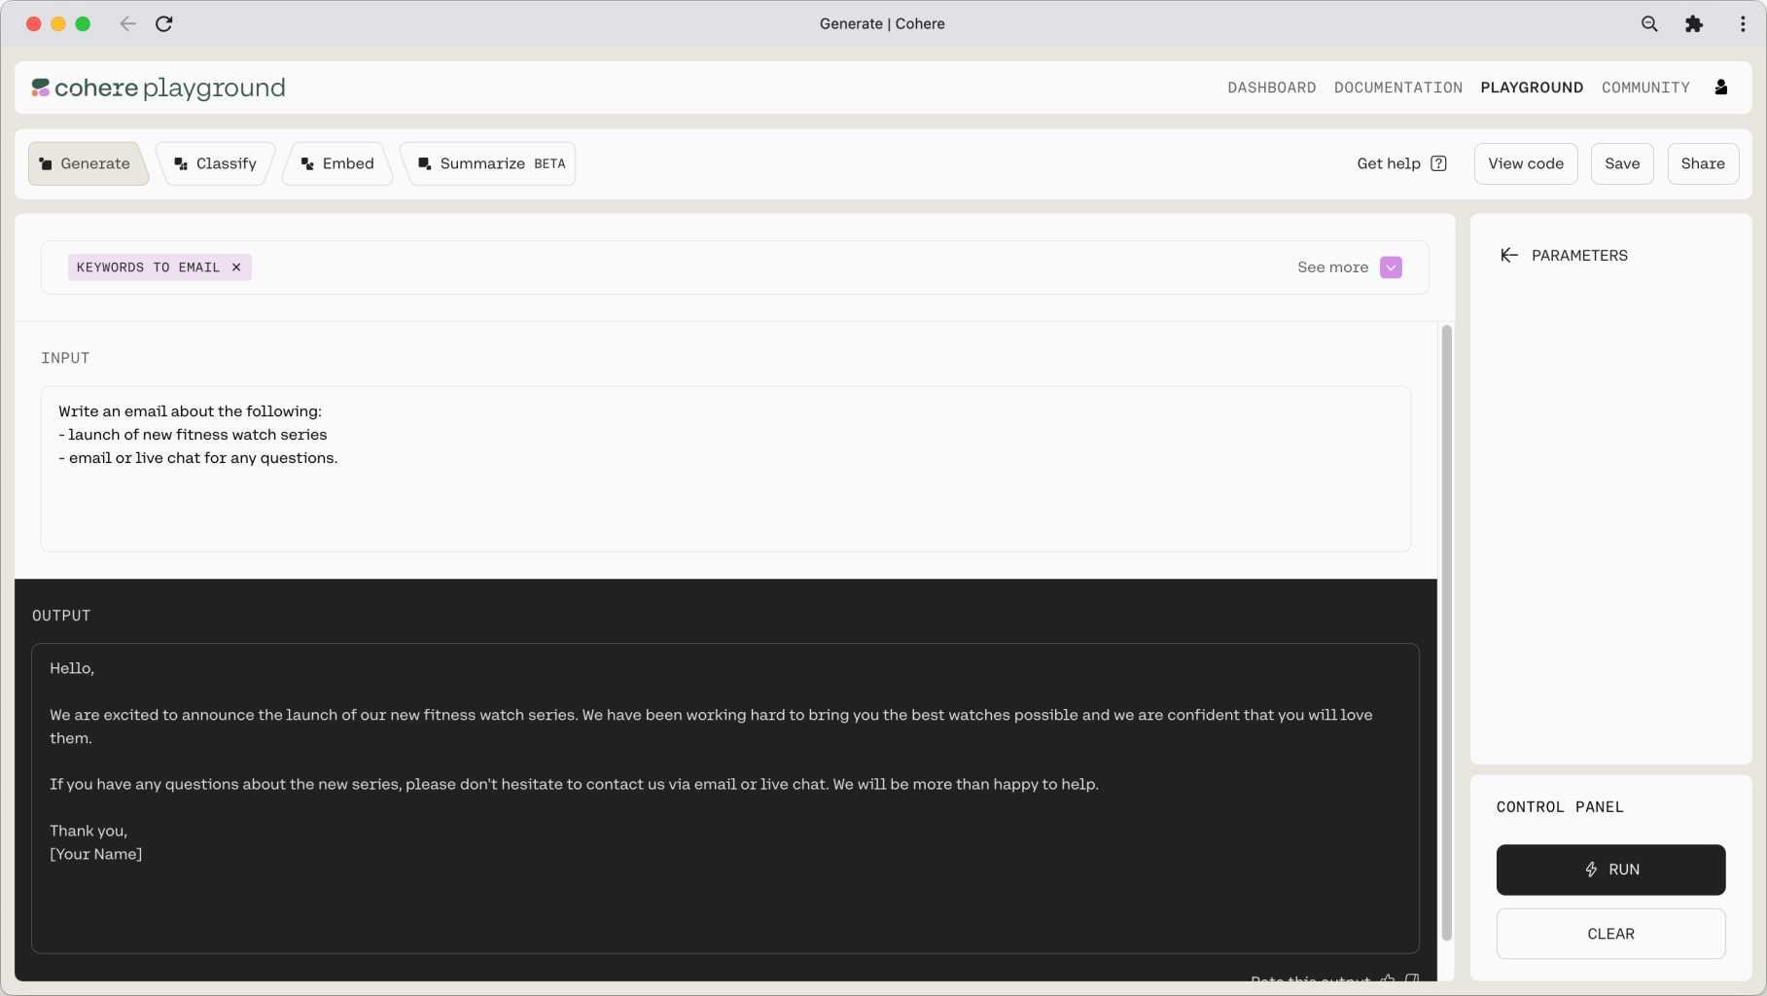
Task: Switch to the Embed tab
Action: click(336, 163)
